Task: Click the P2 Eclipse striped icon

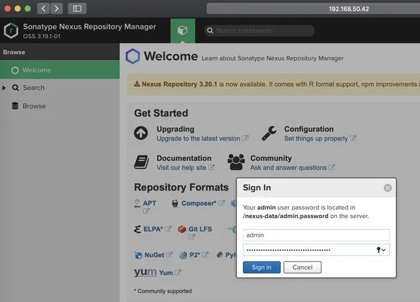Action: tap(184, 255)
